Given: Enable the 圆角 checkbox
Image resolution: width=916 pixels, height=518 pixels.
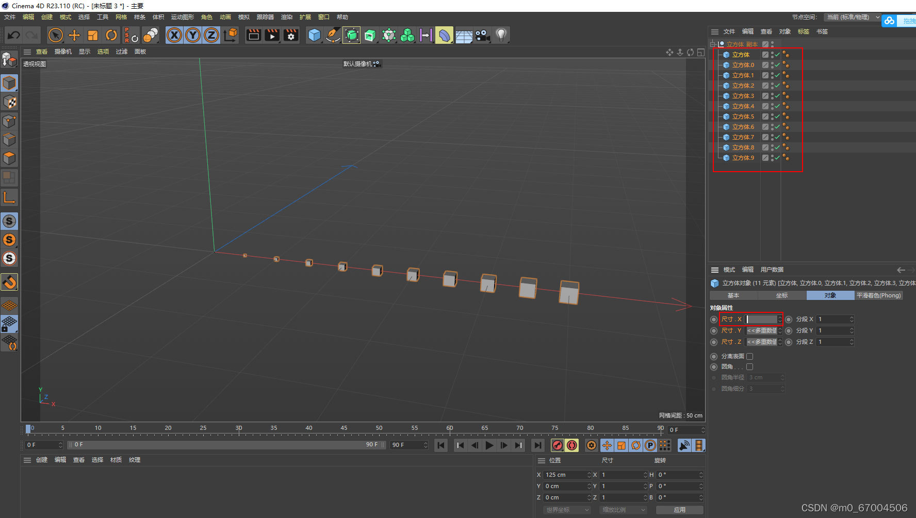Looking at the screenshot, I should click(x=750, y=366).
